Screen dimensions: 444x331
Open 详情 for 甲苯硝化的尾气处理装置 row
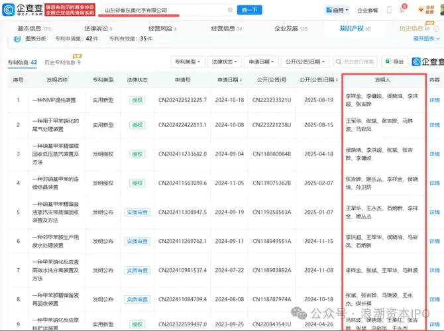coord(434,125)
